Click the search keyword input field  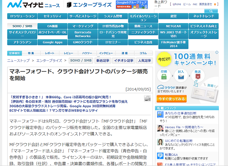(x=179, y=11)
